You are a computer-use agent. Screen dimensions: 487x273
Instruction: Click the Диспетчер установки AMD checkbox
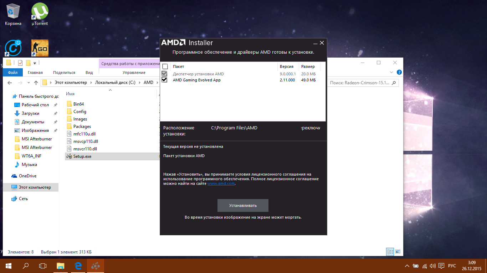164,74
